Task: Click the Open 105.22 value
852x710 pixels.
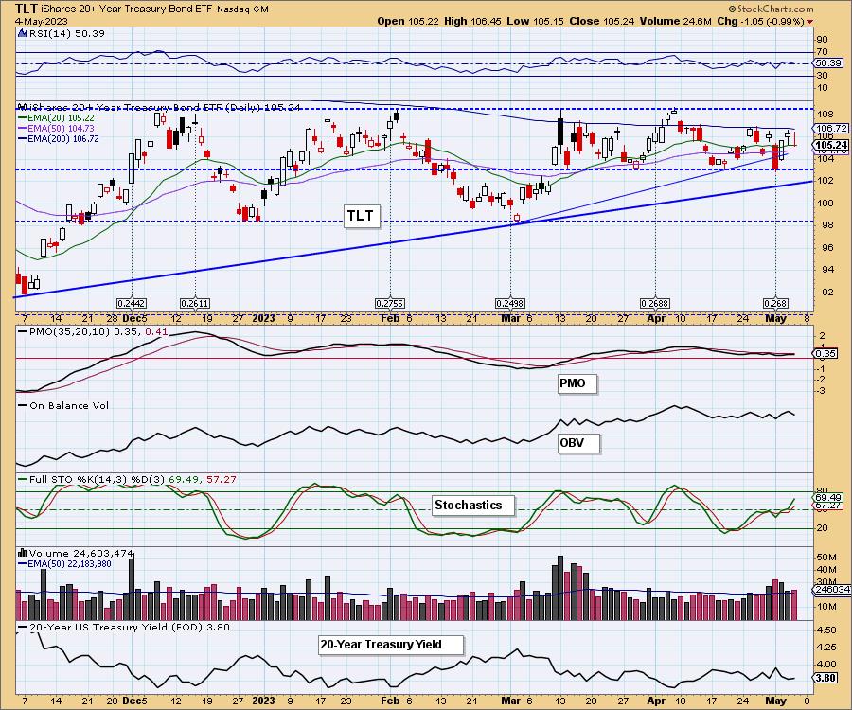Action: [409, 21]
